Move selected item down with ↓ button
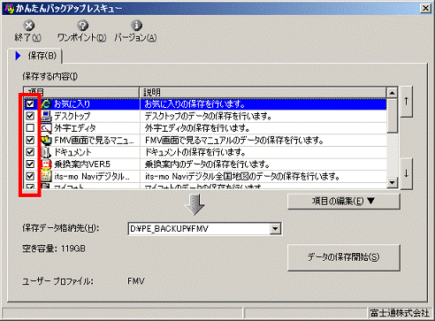Viewport: 435px width, 321px height. coord(407,173)
